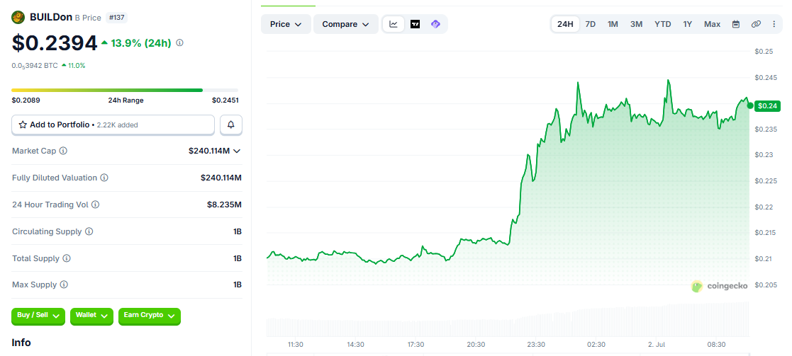Show Fully Diluted Valuation info icon
Screen dimensions: 792x356
[104, 178]
